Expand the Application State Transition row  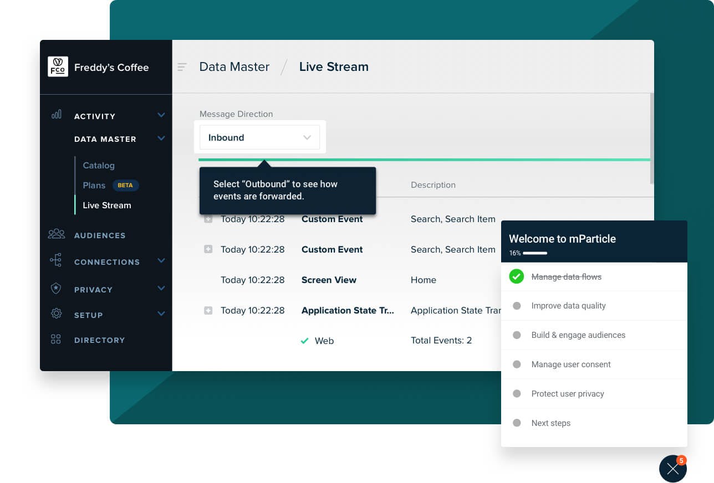click(x=208, y=311)
